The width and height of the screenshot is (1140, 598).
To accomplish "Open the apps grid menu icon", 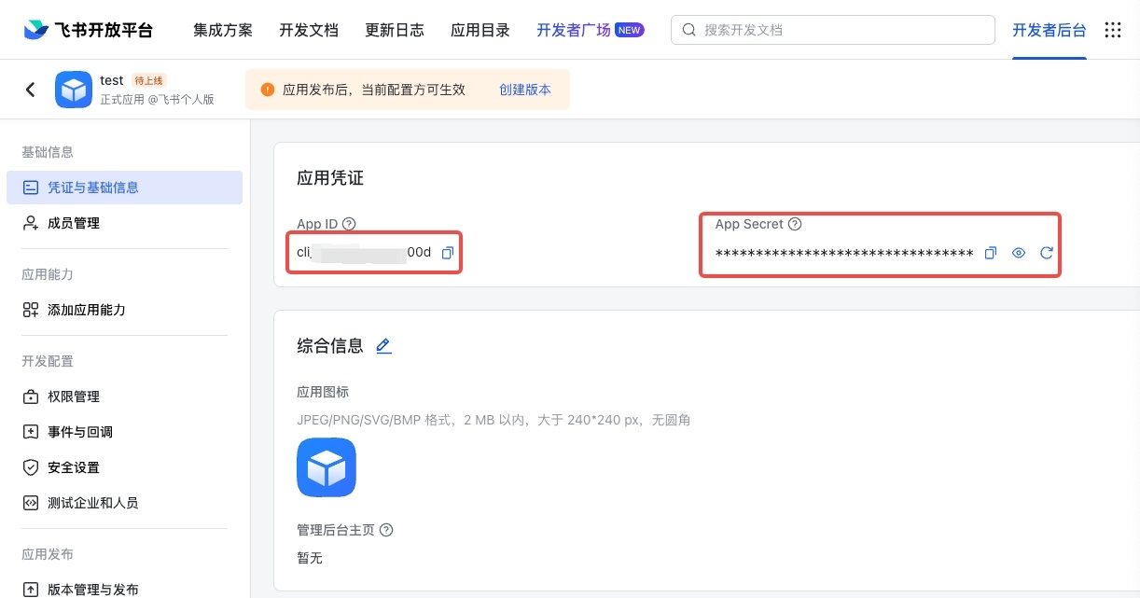I will 1113,30.
